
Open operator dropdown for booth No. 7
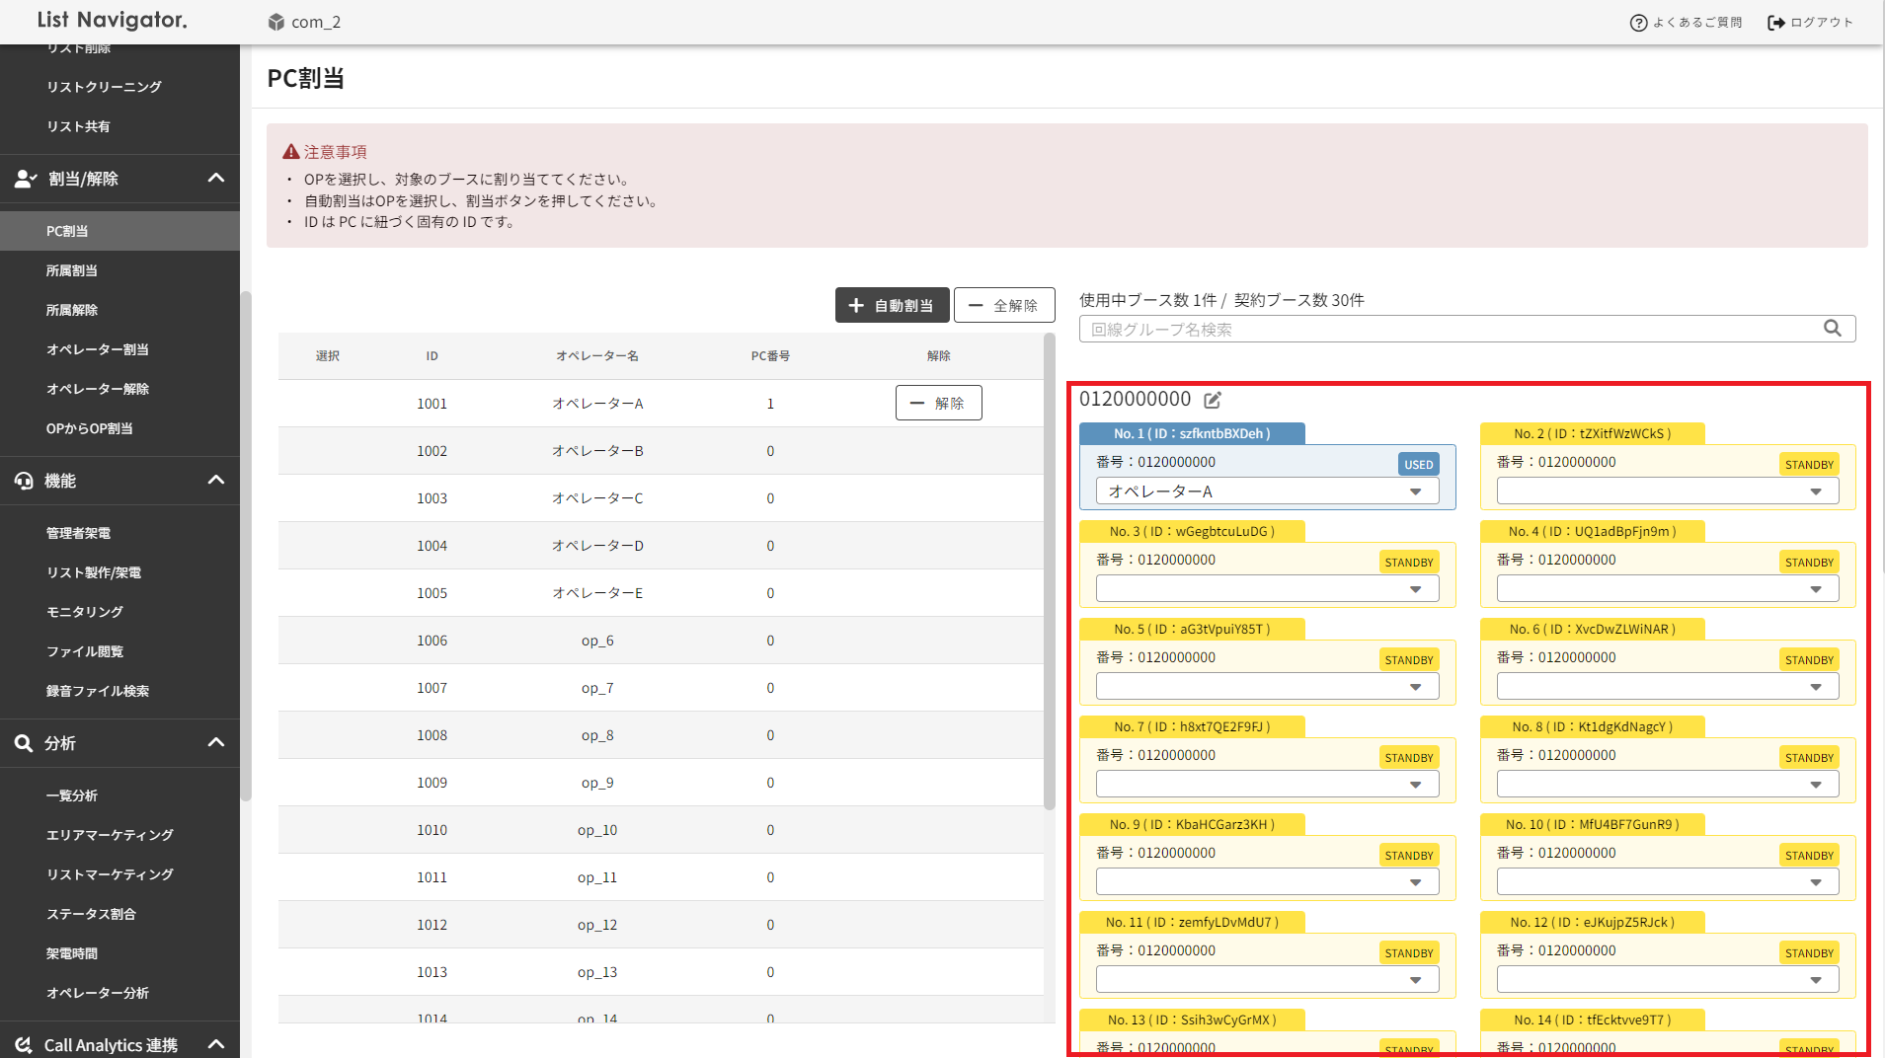[x=1267, y=785]
